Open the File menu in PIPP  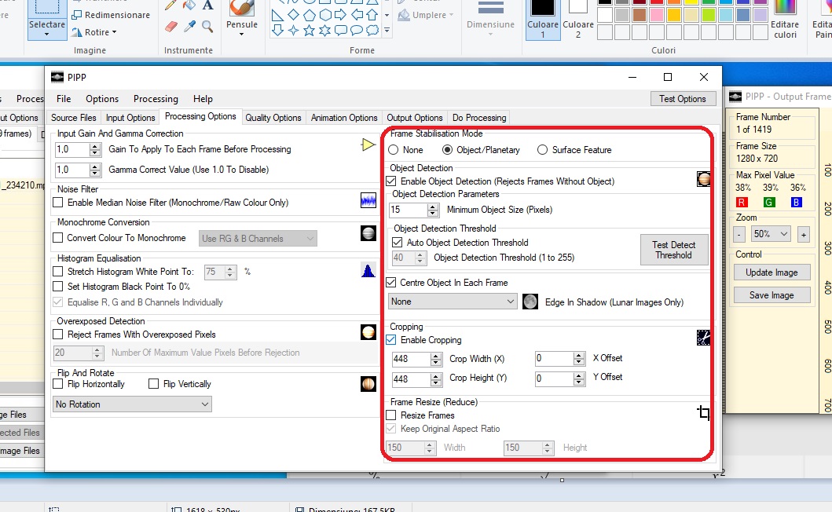click(x=64, y=99)
